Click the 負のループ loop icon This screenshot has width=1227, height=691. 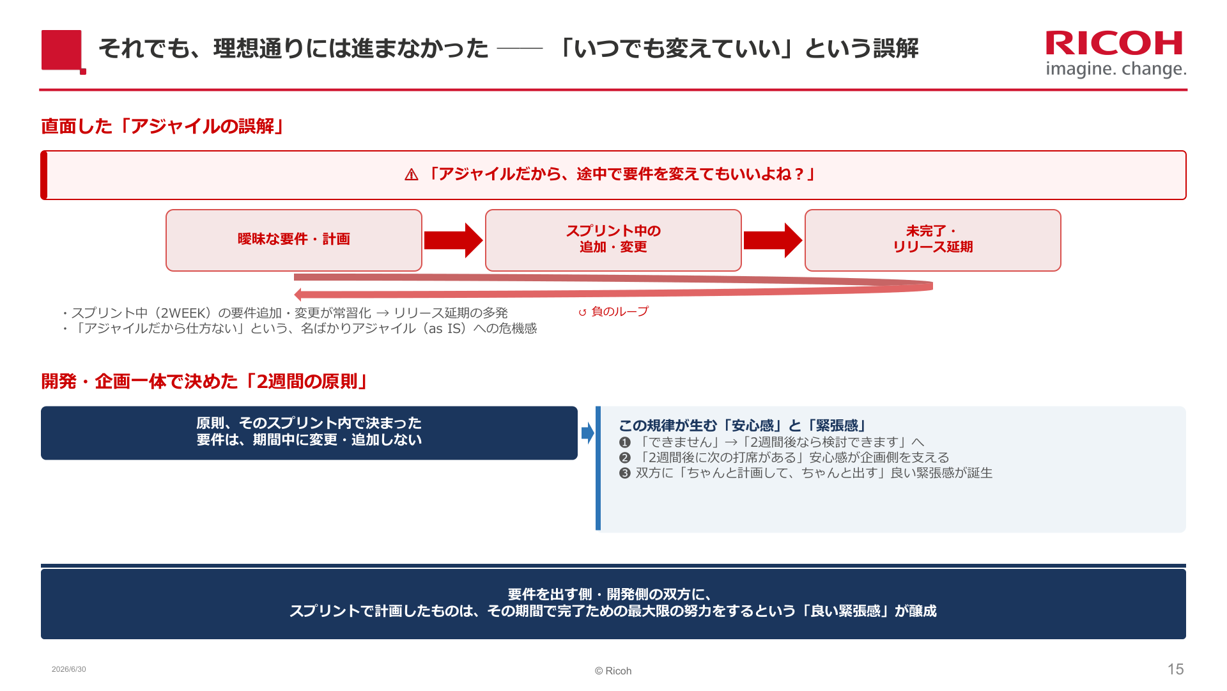pos(582,313)
